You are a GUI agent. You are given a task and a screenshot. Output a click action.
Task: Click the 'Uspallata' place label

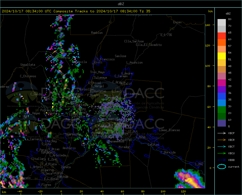(28, 65)
